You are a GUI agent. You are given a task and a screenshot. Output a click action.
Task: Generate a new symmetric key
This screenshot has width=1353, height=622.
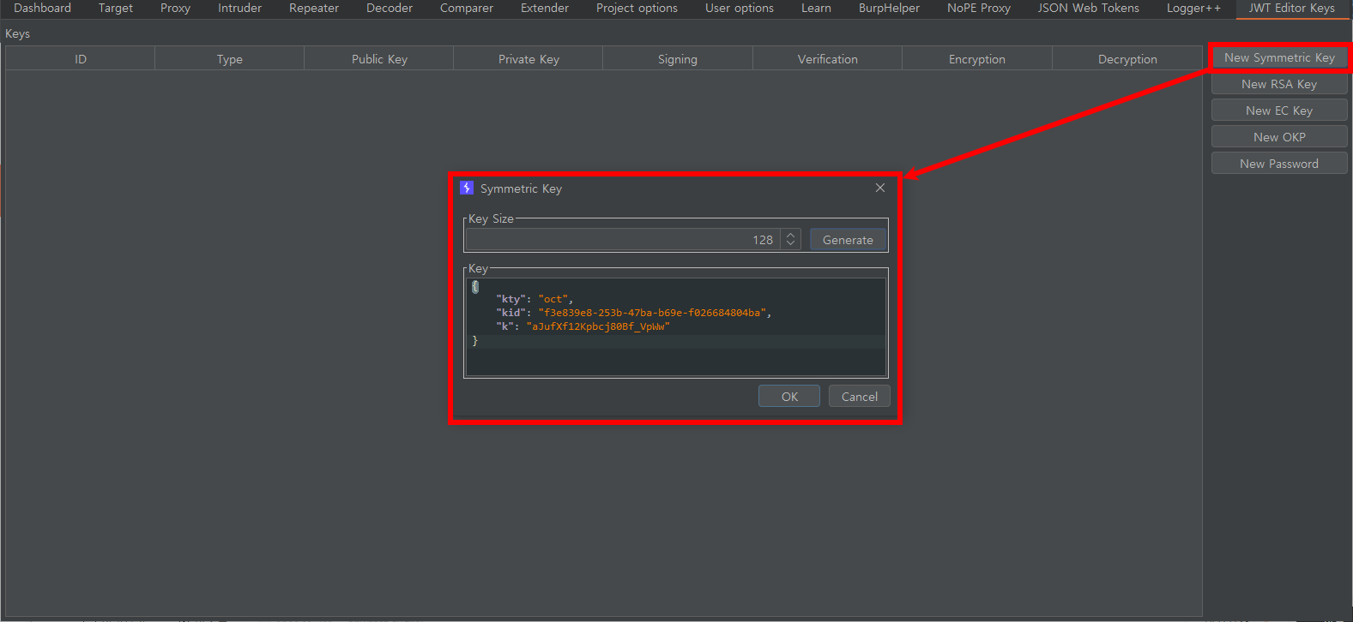click(848, 240)
